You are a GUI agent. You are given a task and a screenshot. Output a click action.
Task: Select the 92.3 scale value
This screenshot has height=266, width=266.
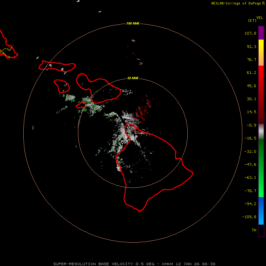[252, 46]
